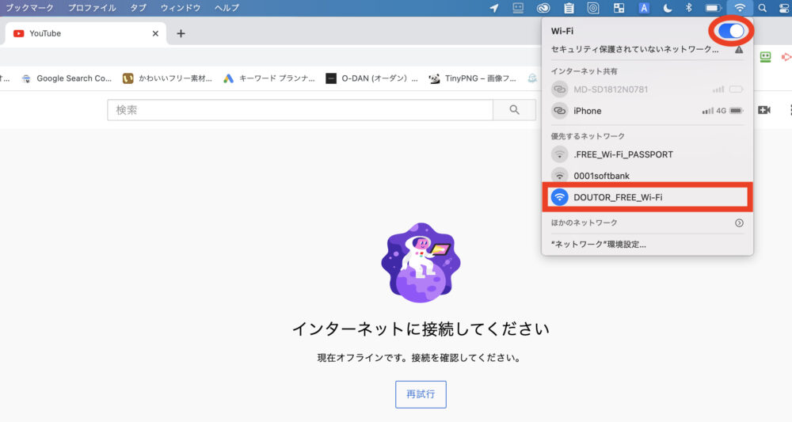Image resolution: width=792 pixels, height=422 pixels.
Task: Close the YouTube tab
Action: point(155,33)
